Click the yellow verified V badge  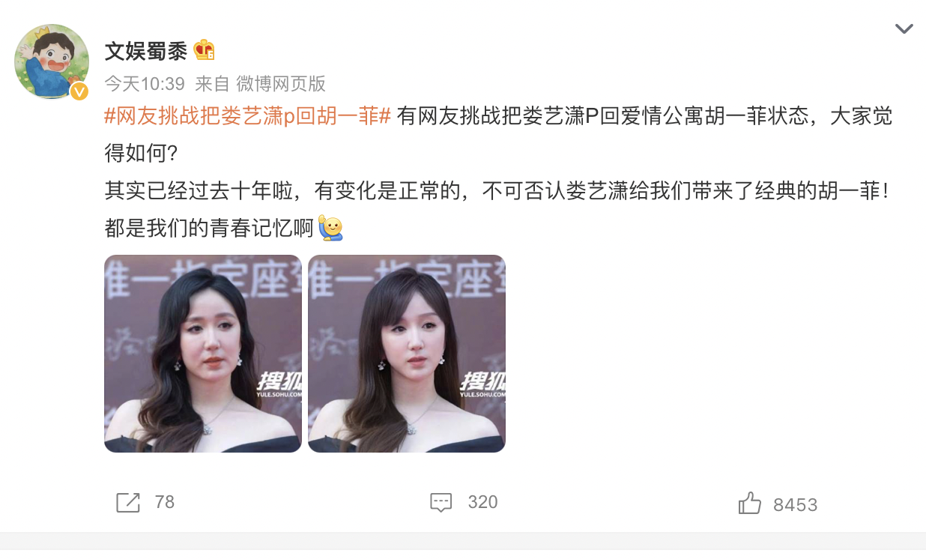pyautogui.click(x=79, y=91)
